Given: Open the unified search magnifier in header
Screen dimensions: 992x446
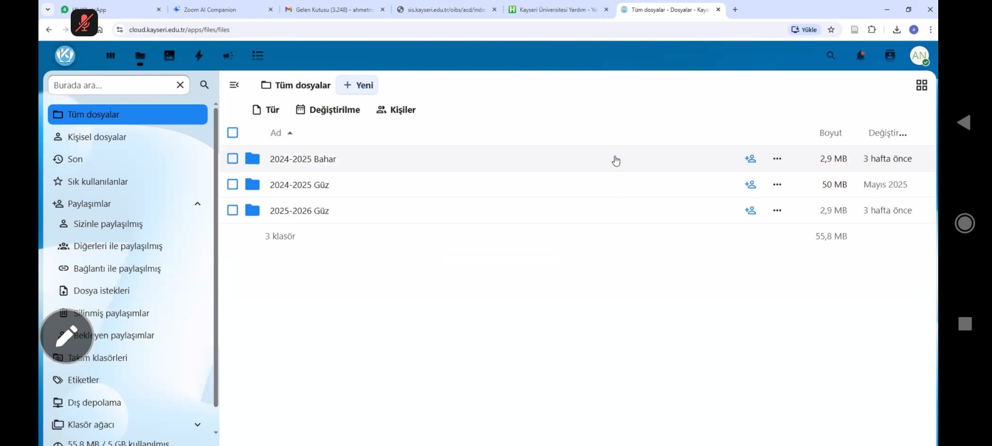Looking at the screenshot, I should 831,56.
